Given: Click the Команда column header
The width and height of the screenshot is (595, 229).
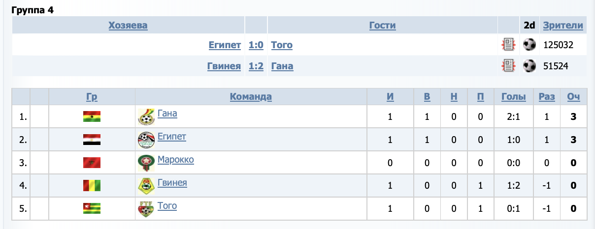Looking at the screenshot, I should pyautogui.click(x=251, y=97).
